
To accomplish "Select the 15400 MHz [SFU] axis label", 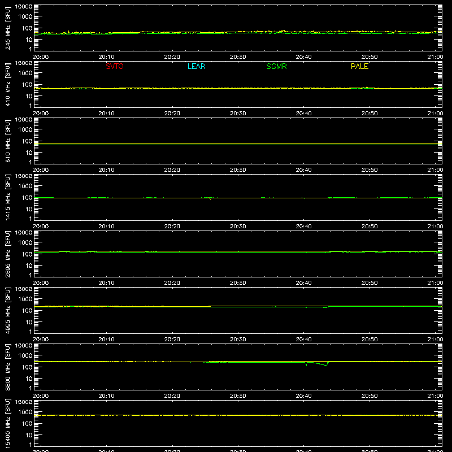I will point(7,423).
